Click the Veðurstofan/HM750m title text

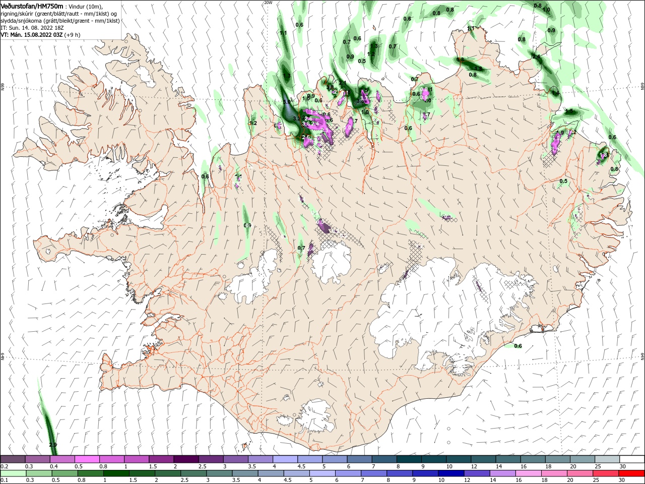point(32,6)
